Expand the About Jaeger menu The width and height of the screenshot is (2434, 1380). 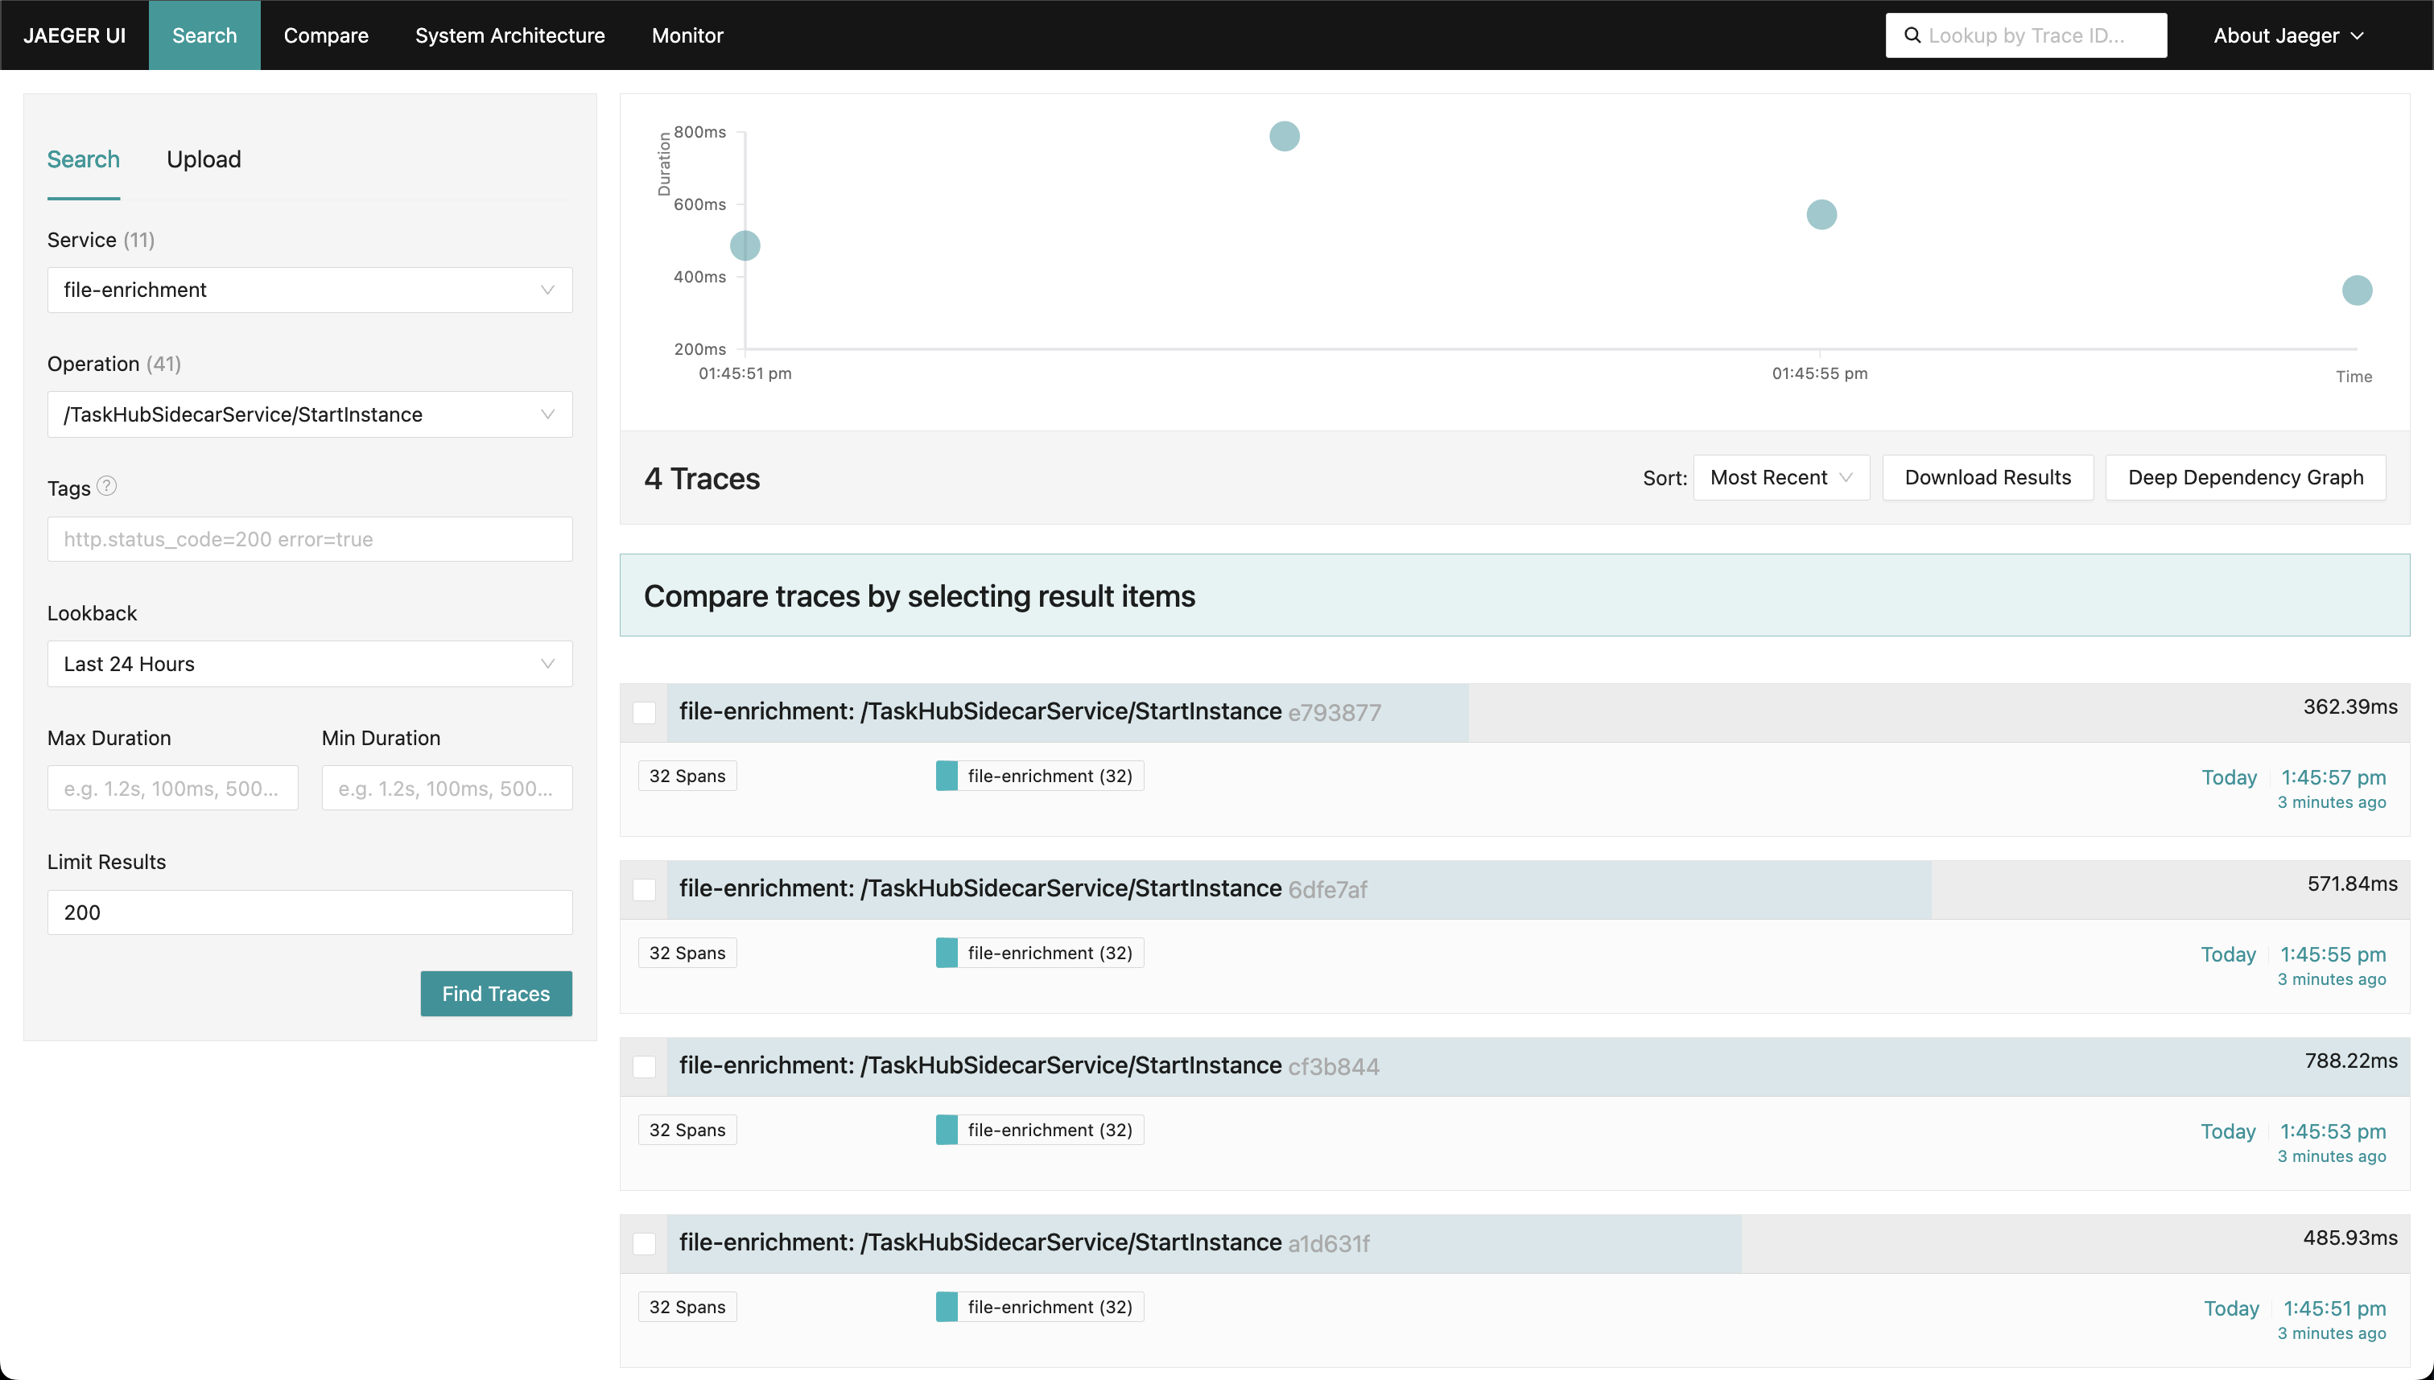(x=2287, y=36)
